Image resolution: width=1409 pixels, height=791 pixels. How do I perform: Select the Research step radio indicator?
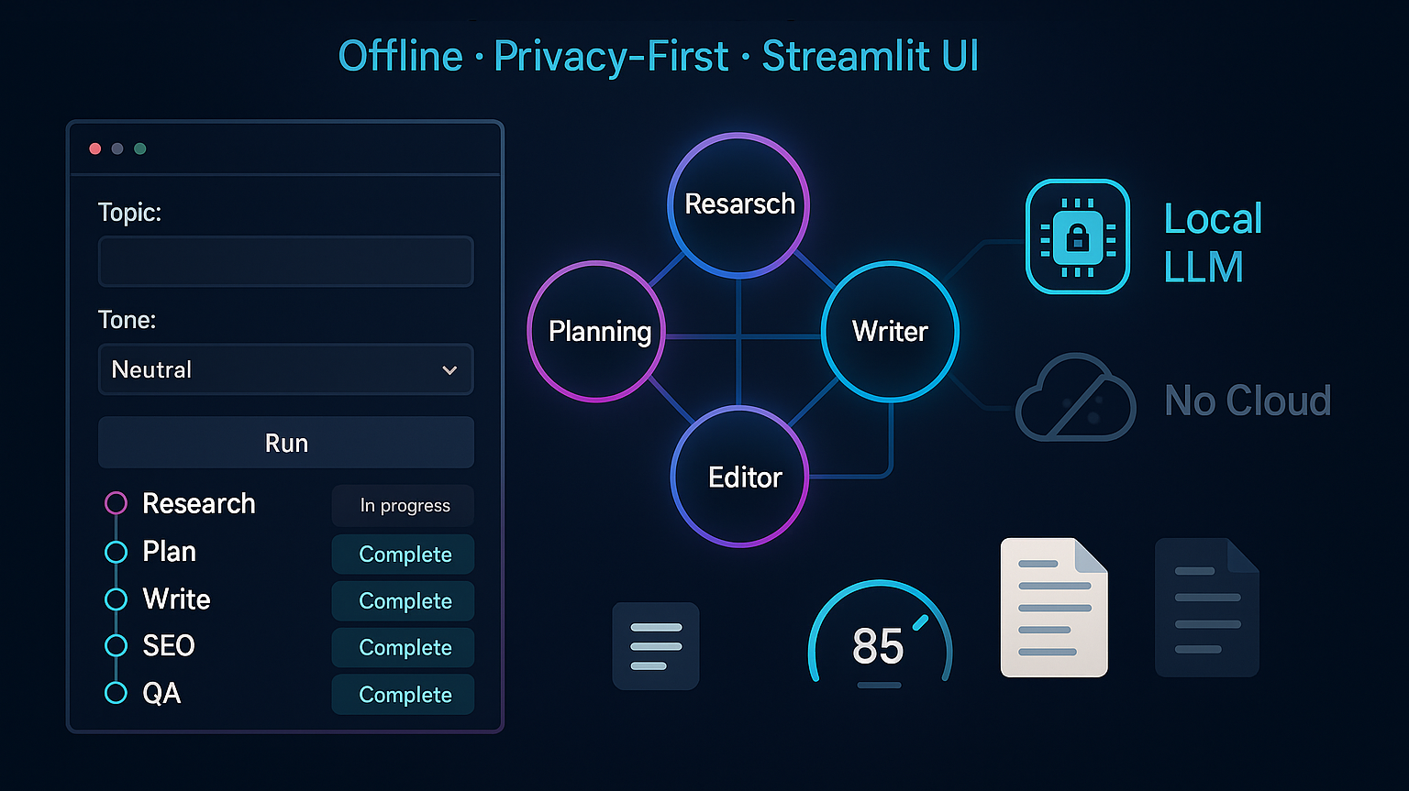[x=116, y=503]
